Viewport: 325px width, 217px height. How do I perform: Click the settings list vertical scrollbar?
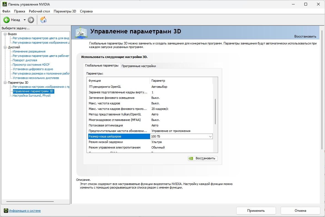point(215,112)
